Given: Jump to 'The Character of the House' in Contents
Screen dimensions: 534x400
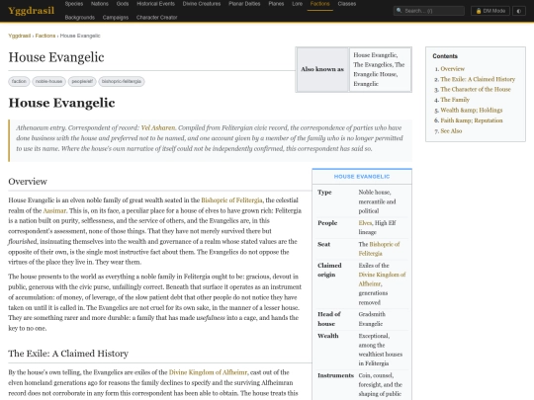Looking at the screenshot, I should (476, 90).
